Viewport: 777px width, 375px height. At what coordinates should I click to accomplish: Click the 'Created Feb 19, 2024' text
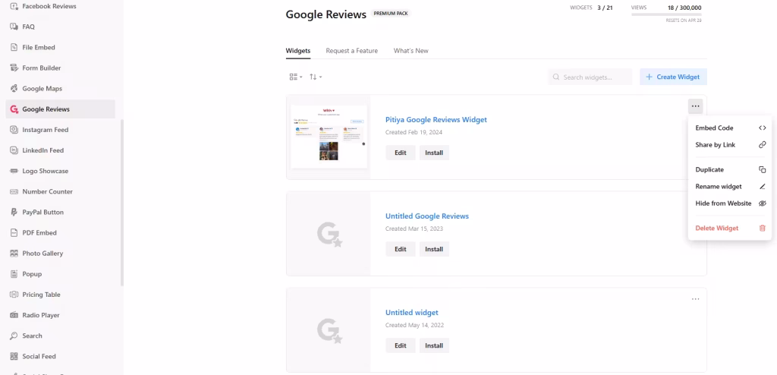[x=414, y=132]
